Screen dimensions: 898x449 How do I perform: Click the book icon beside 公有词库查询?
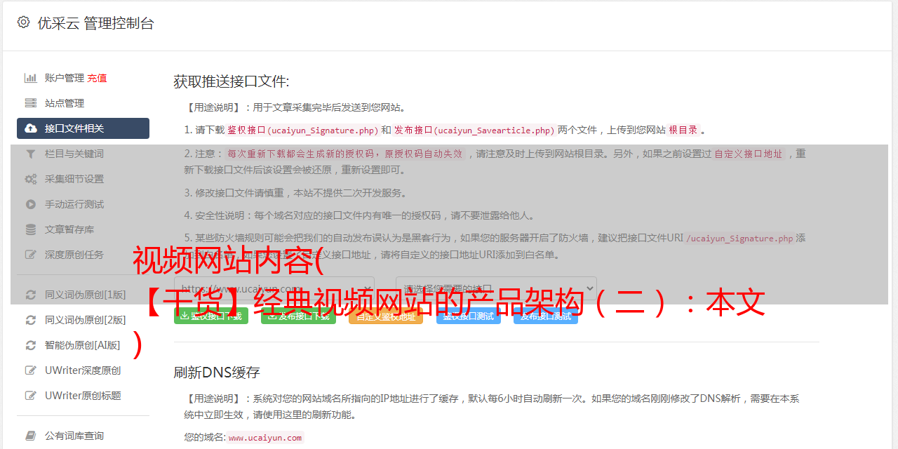tap(31, 436)
